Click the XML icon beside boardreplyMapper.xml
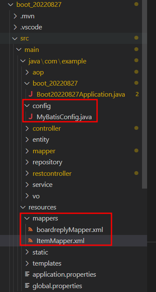 (x=30, y=229)
